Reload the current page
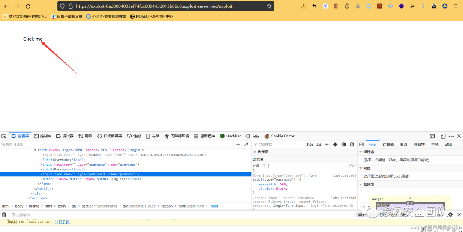The height and width of the screenshot is (232, 463). pyautogui.click(x=28, y=6)
